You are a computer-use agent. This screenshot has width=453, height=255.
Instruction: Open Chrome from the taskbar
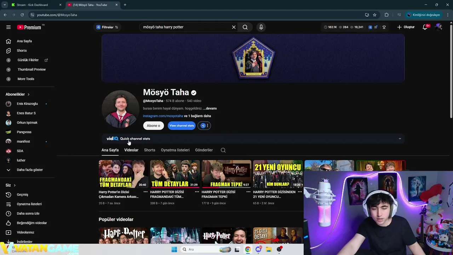(248, 249)
